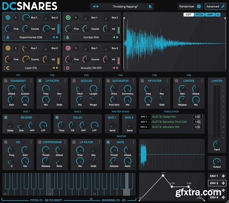Click the highlighted key on the keyboard
The image size is (229, 203).
[x=127, y=184]
